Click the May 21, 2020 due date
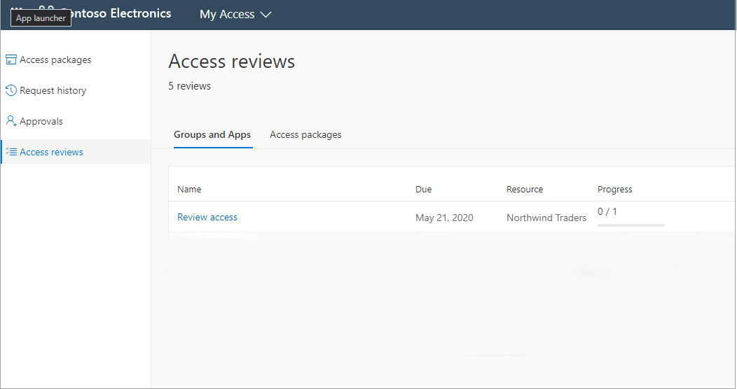This screenshot has height=389, width=737. click(x=444, y=218)
